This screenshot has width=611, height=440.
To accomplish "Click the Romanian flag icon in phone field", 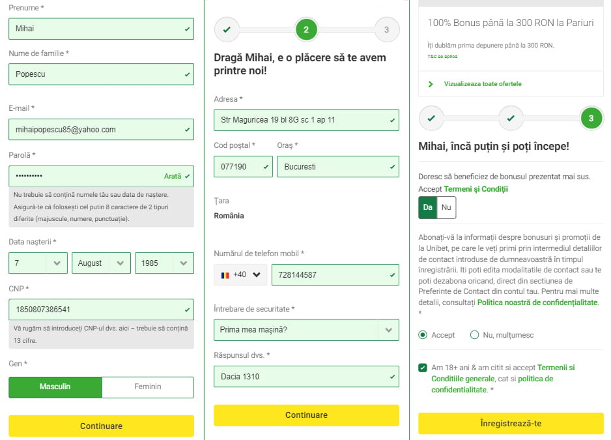I will tap(225, 274).
